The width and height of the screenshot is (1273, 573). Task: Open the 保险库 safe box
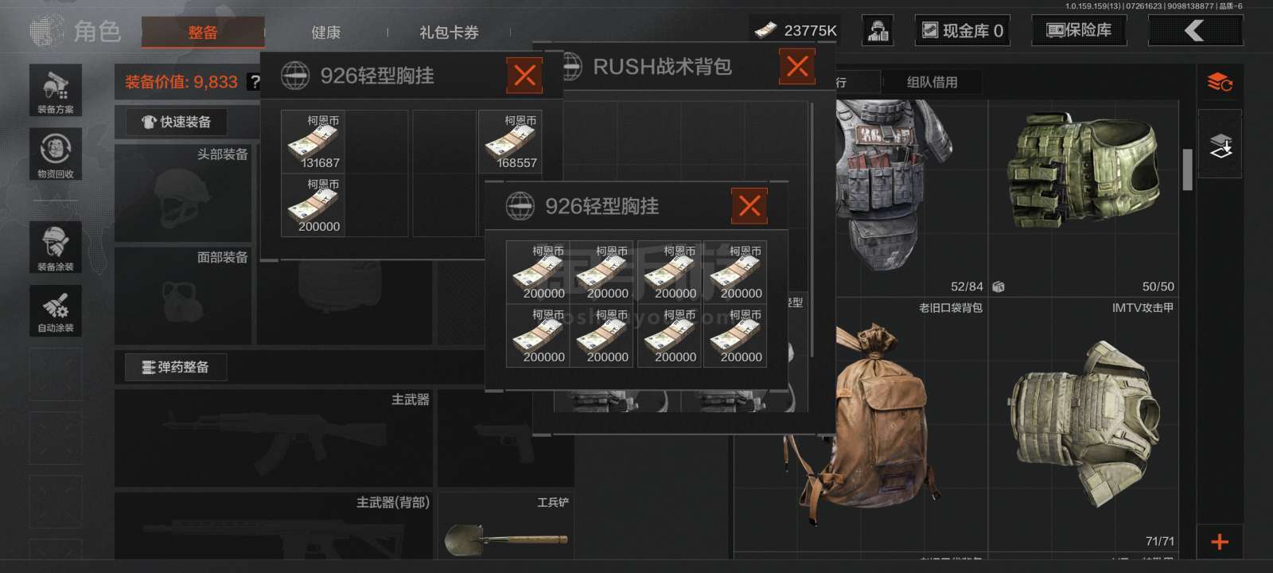pyautogui.click(x=1079, y=31)
